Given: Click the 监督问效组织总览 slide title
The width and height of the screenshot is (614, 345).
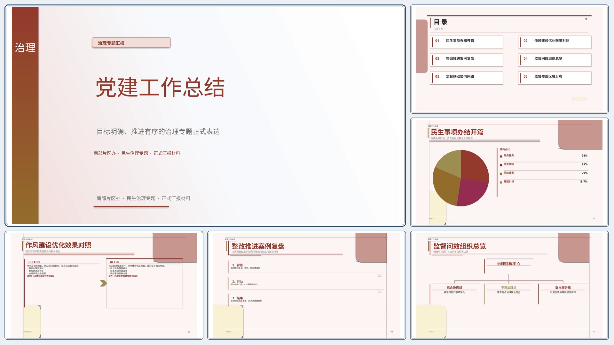Looking at the screenshot, I should coord(460,246).
